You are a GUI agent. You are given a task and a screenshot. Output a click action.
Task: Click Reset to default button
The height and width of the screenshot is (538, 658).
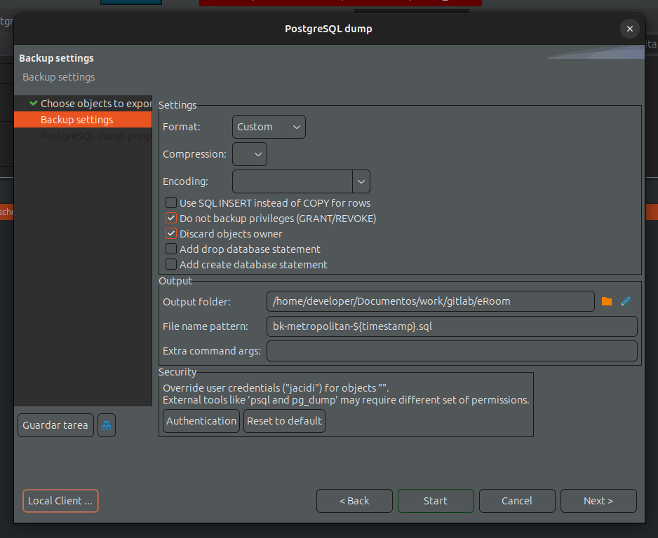(284, 421)
